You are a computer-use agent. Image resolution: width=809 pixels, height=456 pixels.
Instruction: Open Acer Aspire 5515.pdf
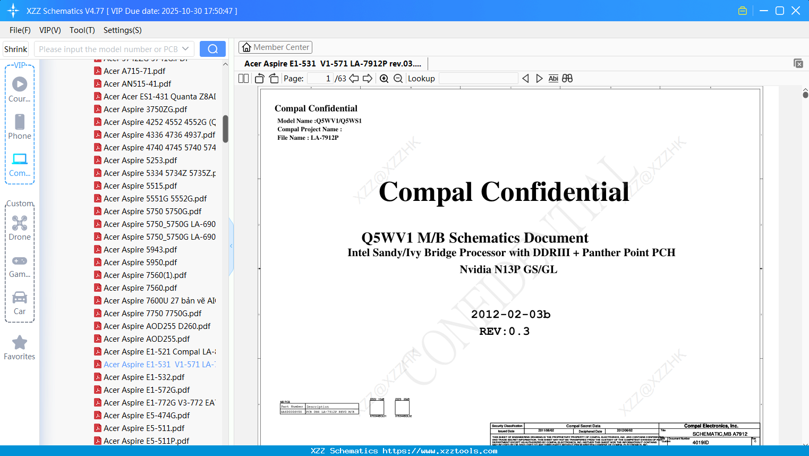(140, 185)
